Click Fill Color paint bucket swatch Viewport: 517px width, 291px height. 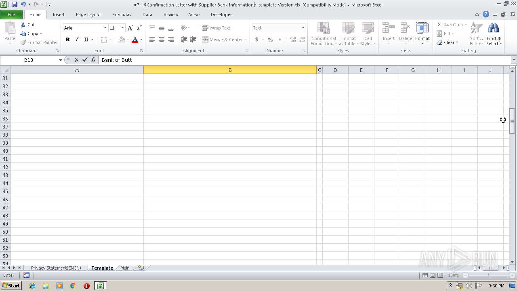pyautogui.click(x=122, y=40)
